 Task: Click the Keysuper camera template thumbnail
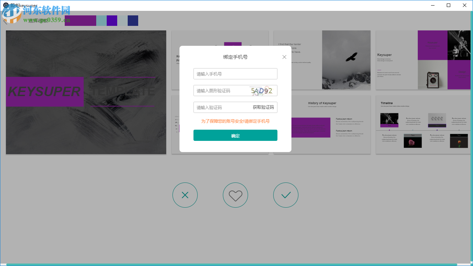coord(423,60)
